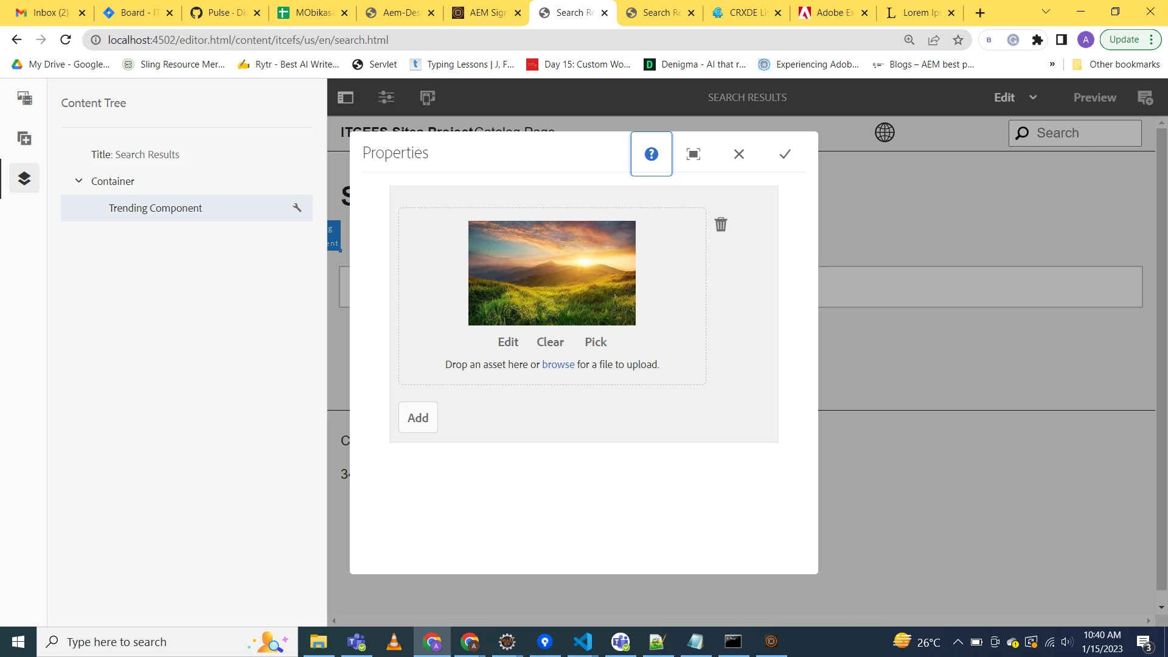Viewport: 1168px width, 657px height.
Task: Cancel the Properties dialog with X icon
Action: tap(739, 154)
